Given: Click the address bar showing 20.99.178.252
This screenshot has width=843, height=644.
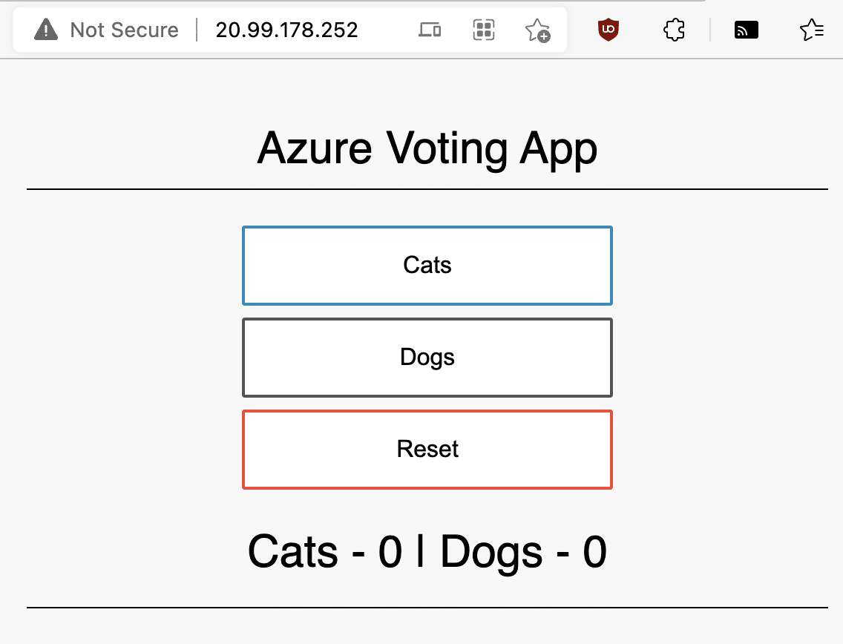Looking at the screenshot, I should (x=286, y=30).
